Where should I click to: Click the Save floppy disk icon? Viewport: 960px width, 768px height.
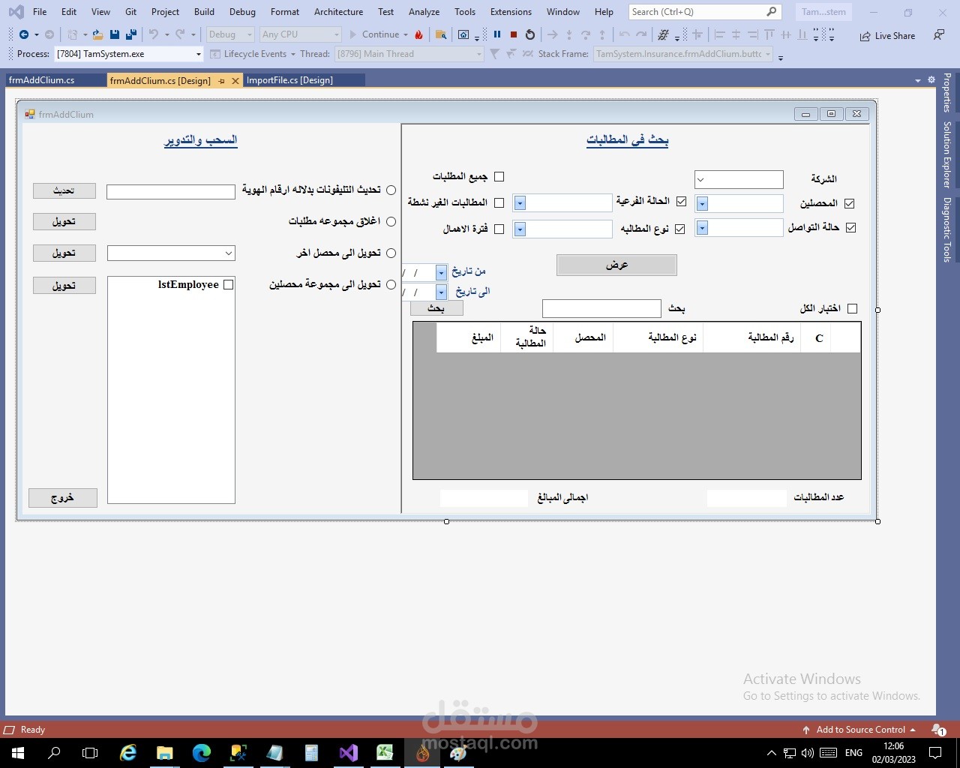(x=115, y=34)
